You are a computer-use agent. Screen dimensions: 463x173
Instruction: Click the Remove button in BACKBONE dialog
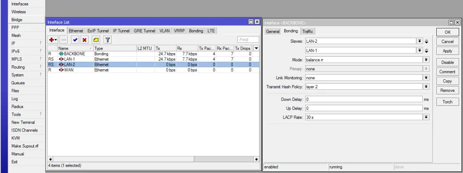point(447,90)
